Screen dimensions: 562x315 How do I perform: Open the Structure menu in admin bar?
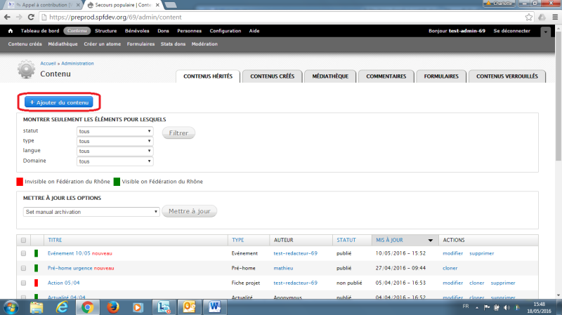tap(106, 31)
